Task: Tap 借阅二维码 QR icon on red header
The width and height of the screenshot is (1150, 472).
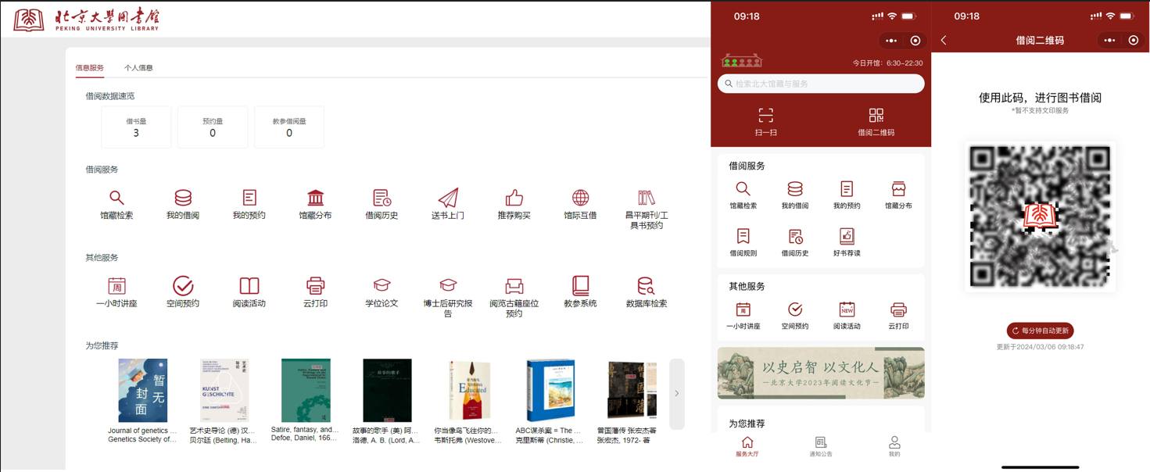Action: click(x=876, y=116)
